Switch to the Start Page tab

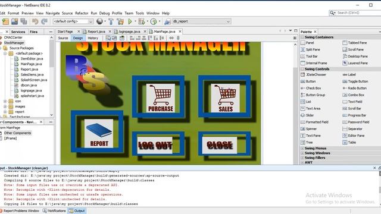(65, 32)
